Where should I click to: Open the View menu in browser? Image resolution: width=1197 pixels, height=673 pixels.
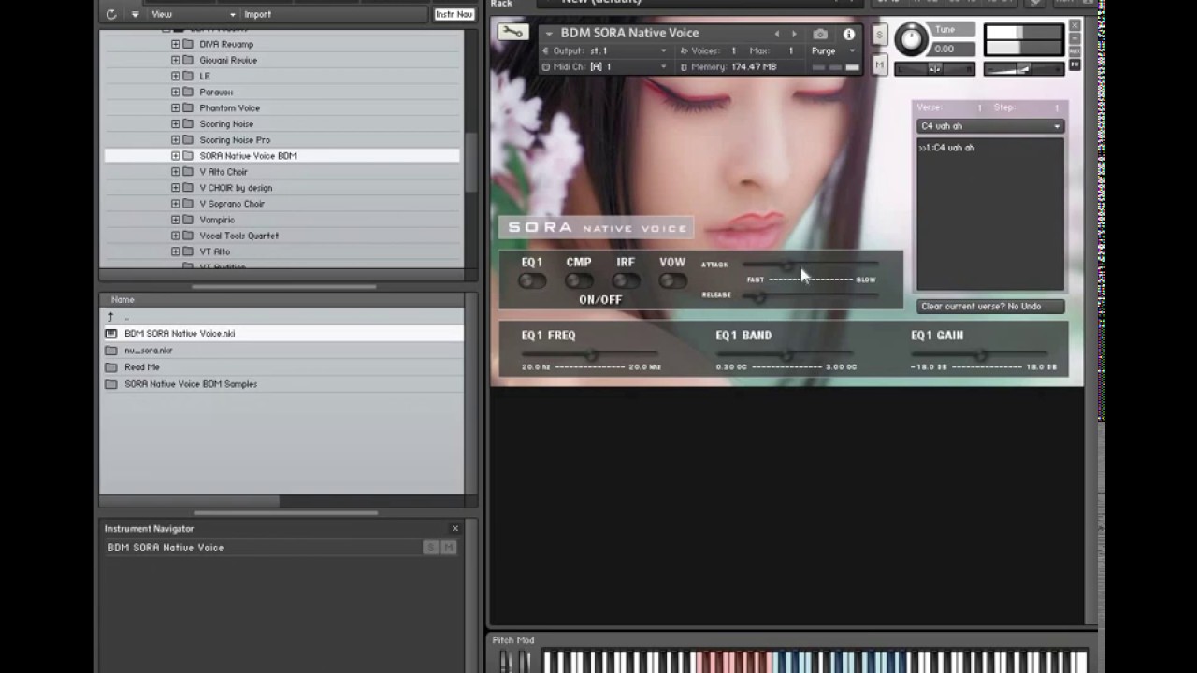pos(194,14)
